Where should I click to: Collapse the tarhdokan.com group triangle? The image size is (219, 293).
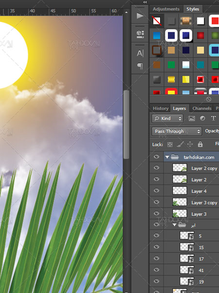(x=167, y=157)
